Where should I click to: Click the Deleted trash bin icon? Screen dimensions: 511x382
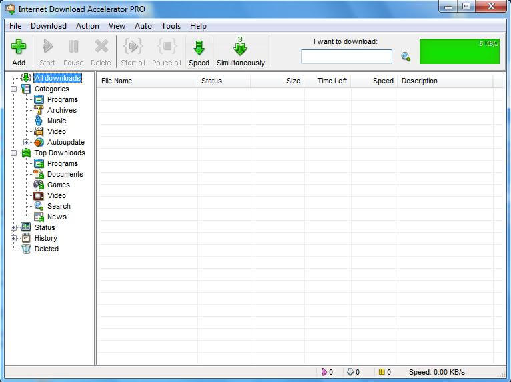coord(26,249)
